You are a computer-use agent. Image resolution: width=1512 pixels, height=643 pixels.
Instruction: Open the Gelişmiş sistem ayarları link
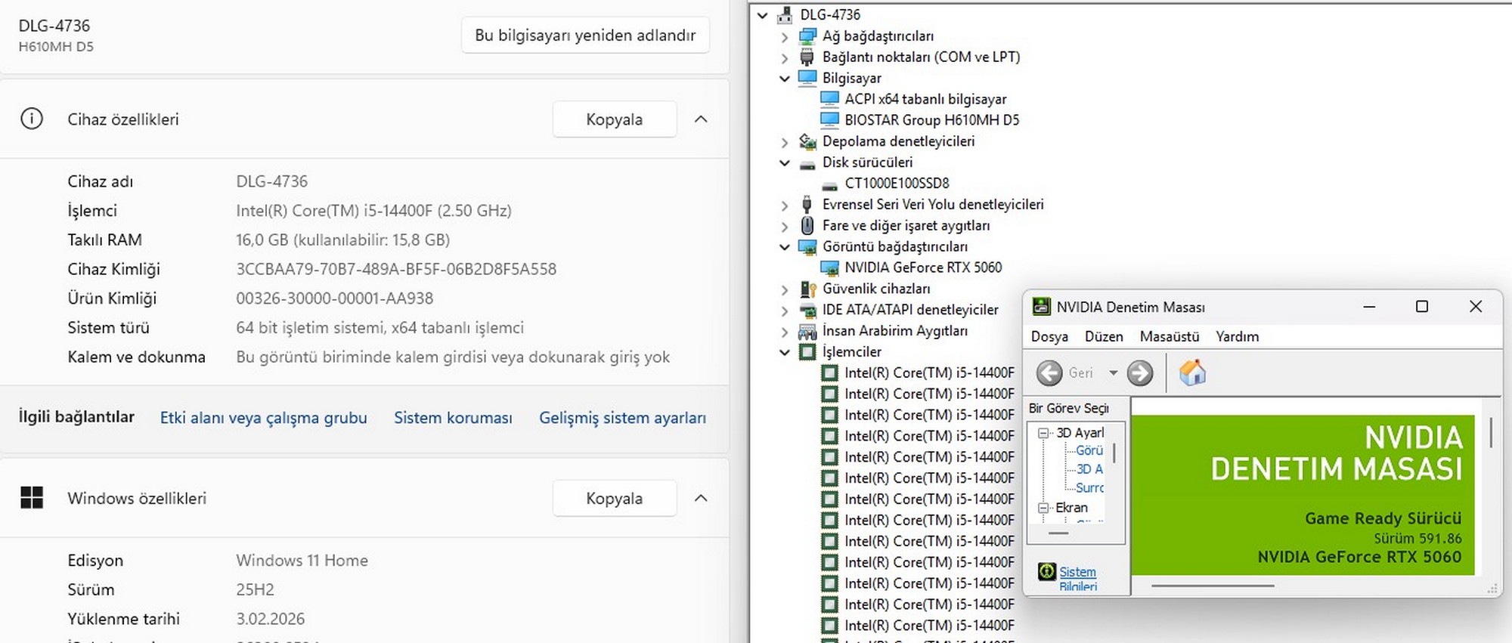622,418
